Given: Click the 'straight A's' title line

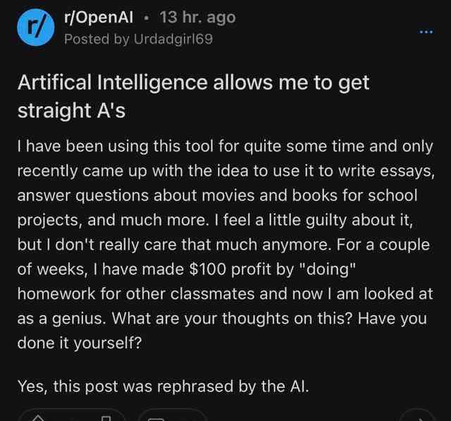Looking at the screenshot, I should click(71, 111).
